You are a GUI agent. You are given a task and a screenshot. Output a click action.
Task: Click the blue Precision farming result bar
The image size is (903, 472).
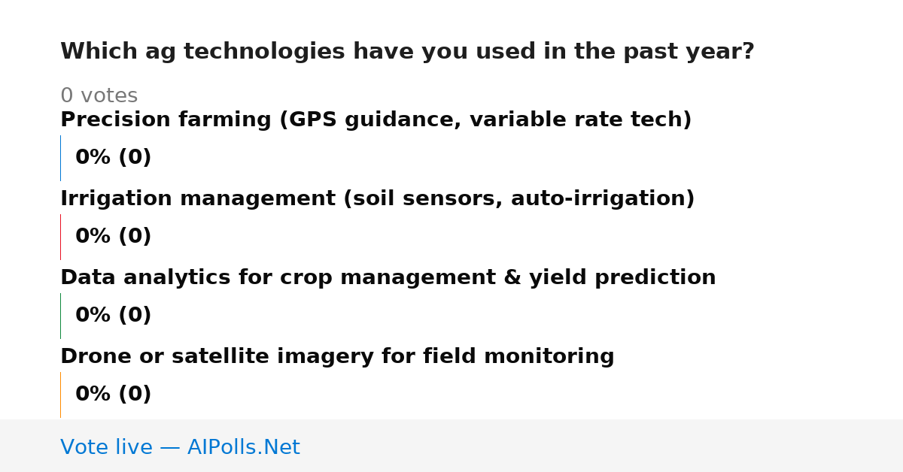(x=60, y=158)
